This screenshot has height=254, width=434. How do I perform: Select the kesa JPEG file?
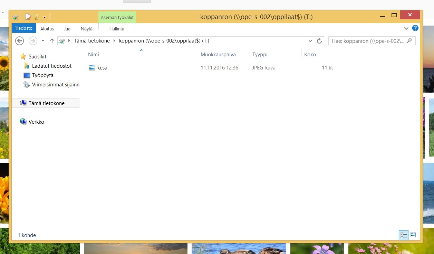[x=102, y=68]
